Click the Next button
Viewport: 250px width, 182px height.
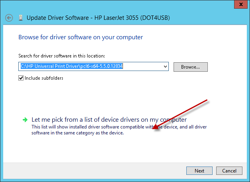click(199, 171)
